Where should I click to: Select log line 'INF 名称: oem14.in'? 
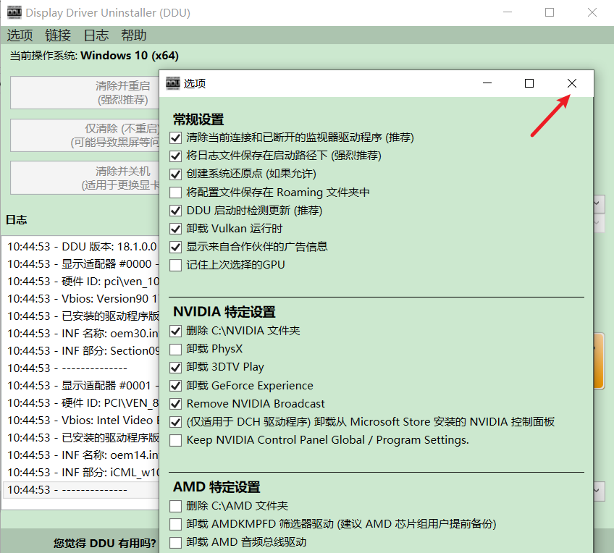(81, 455)
